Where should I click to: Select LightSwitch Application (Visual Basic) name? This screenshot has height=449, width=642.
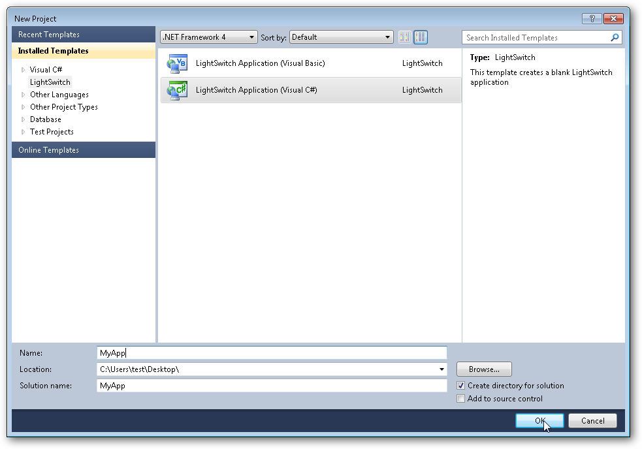click(261, 63)
